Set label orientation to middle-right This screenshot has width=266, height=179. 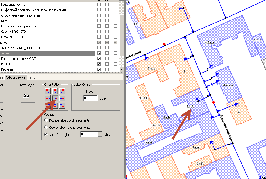point(62,98)
